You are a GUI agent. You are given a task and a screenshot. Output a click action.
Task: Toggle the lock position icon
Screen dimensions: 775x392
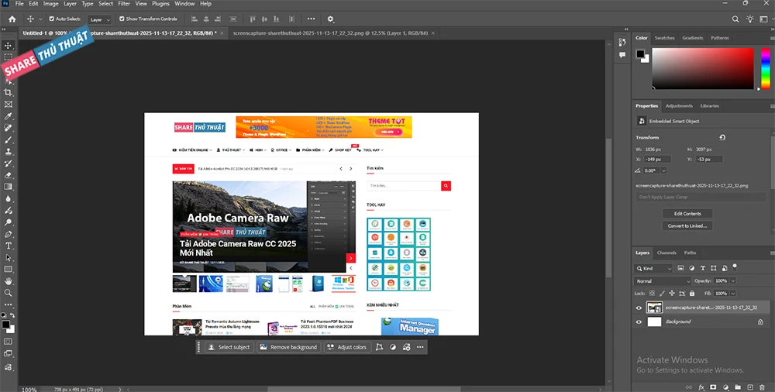pyautogui.click(x=672, y=293)
